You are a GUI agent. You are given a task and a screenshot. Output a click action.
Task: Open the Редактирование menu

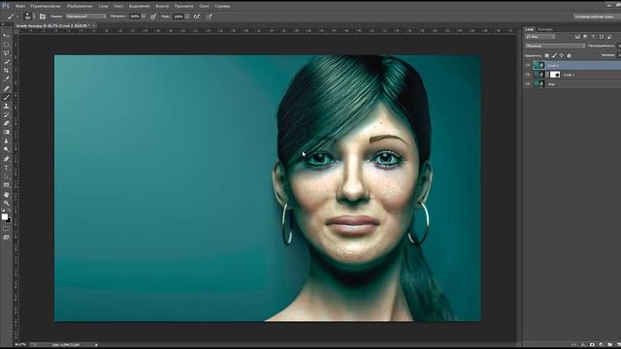pos(46,6)
